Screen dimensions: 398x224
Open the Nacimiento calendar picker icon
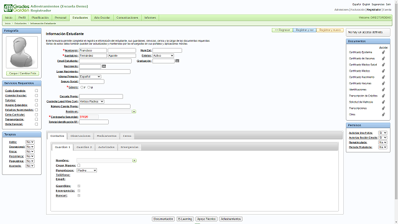[x=104, y=66]
